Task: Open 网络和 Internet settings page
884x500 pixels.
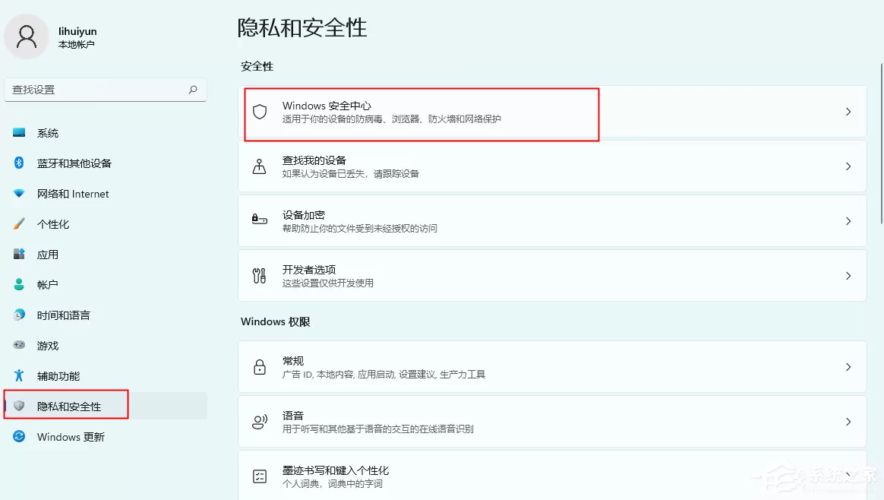Action: (x=106, y=194)
